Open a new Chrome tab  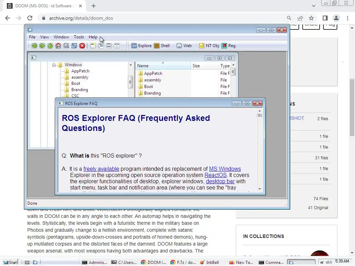[94, 6]
